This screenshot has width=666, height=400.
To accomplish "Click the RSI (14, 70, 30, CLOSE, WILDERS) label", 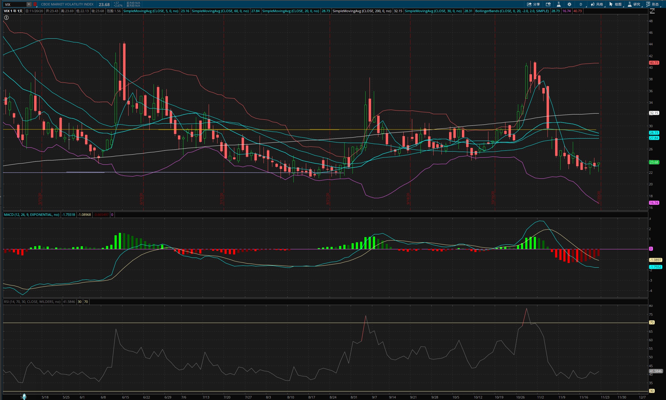I will (x=32, y=302).
